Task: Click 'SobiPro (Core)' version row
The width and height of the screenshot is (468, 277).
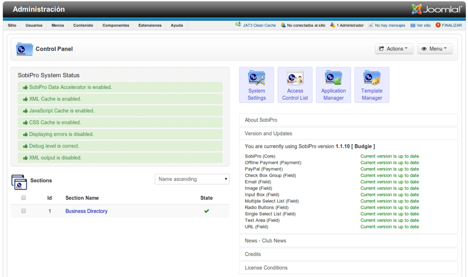Action: pos(260,156)
